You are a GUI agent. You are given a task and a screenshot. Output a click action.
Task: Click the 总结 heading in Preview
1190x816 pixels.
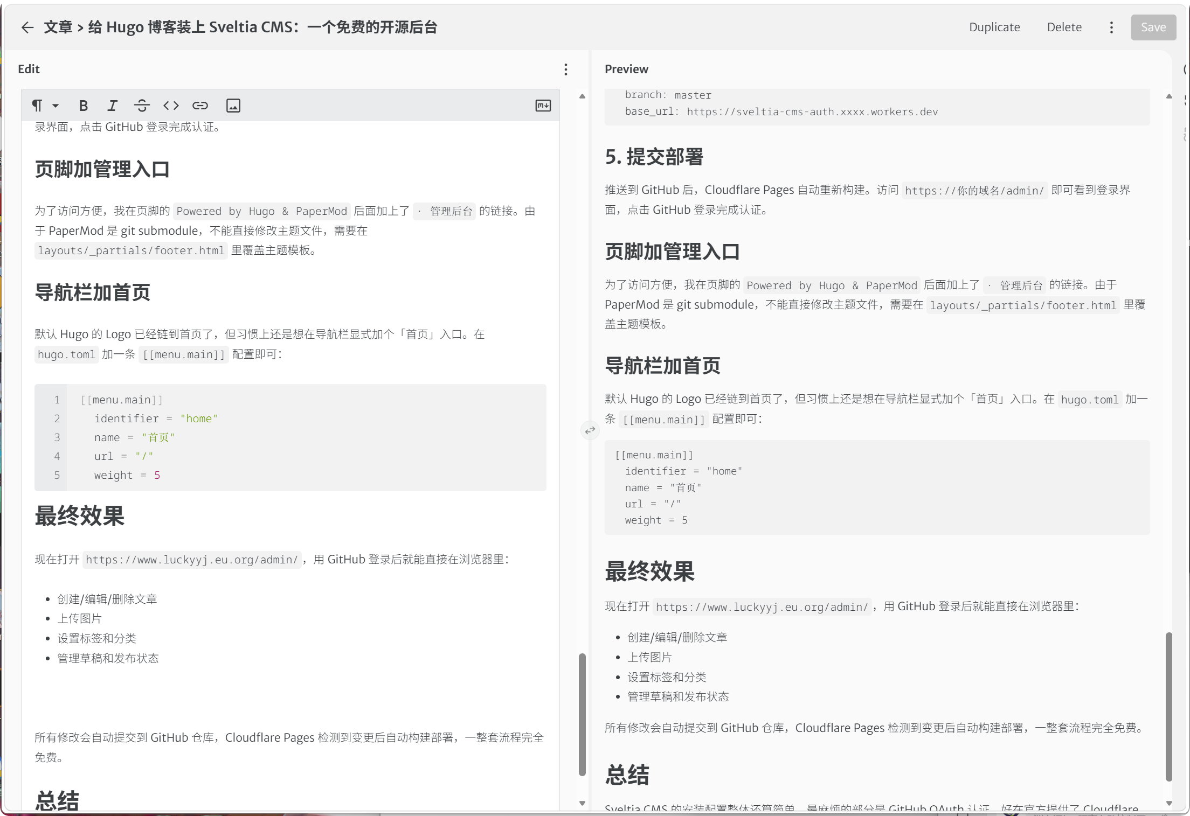coord(627,775)
